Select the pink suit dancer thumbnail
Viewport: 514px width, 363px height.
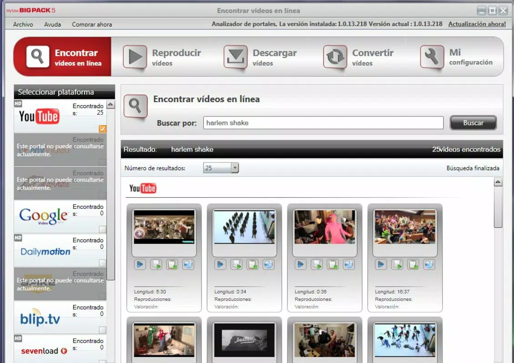click(324, 227)
